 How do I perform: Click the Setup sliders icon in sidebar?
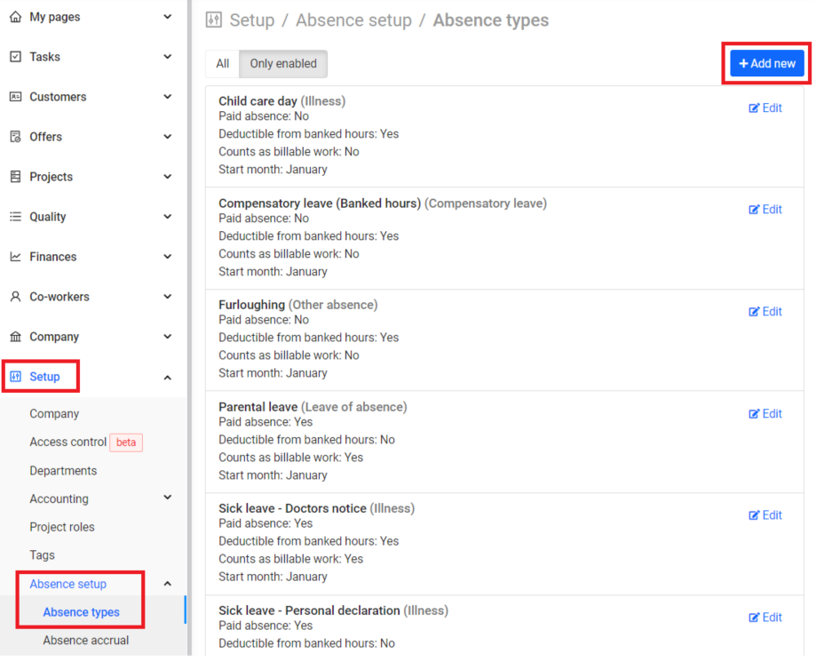pos(16,377)
